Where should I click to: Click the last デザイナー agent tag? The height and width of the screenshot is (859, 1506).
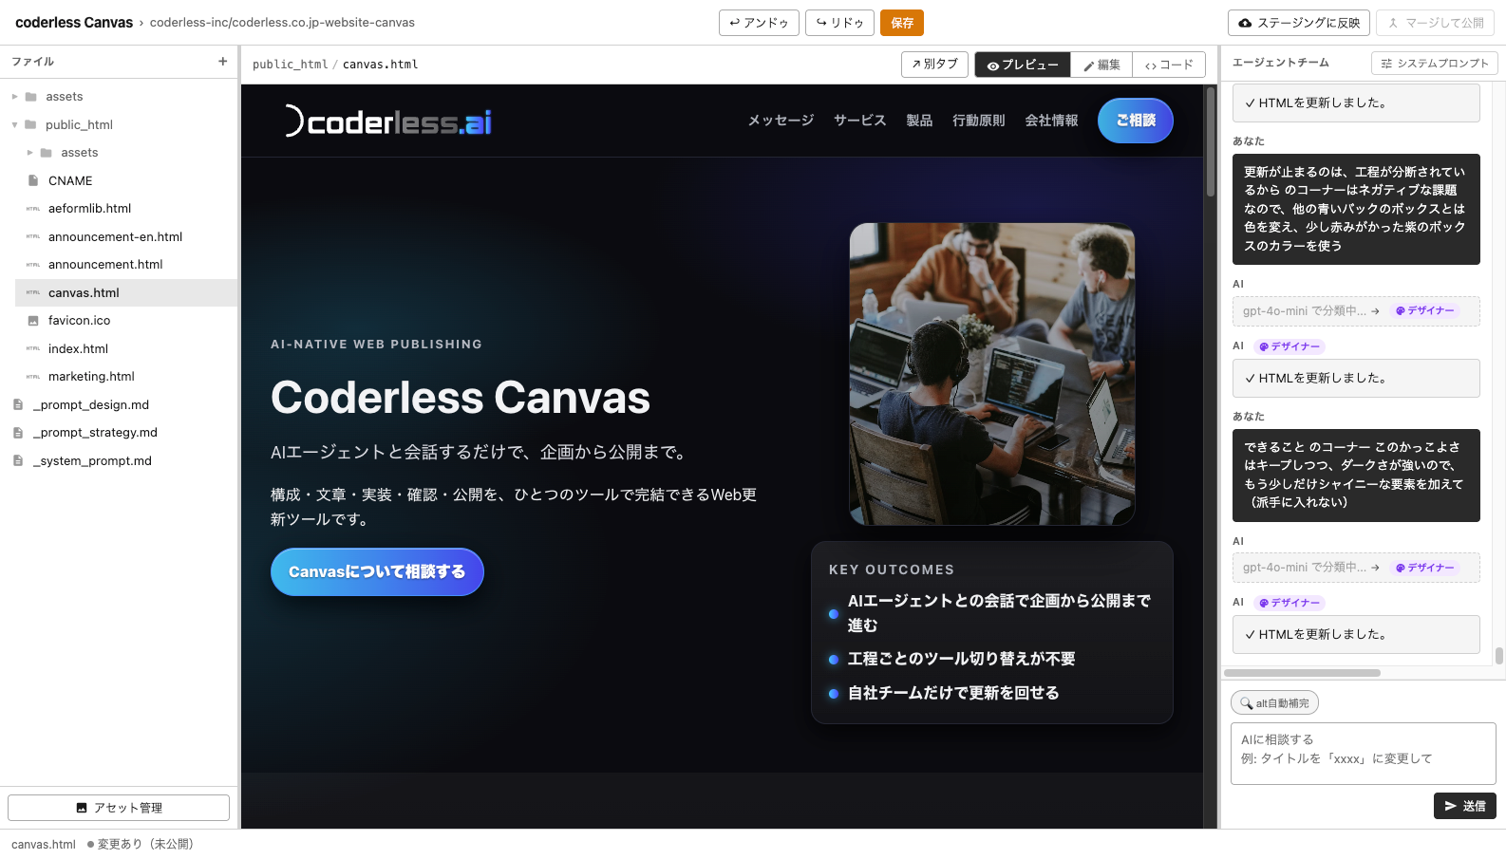pyautogui.click(x=1290, y=603)
